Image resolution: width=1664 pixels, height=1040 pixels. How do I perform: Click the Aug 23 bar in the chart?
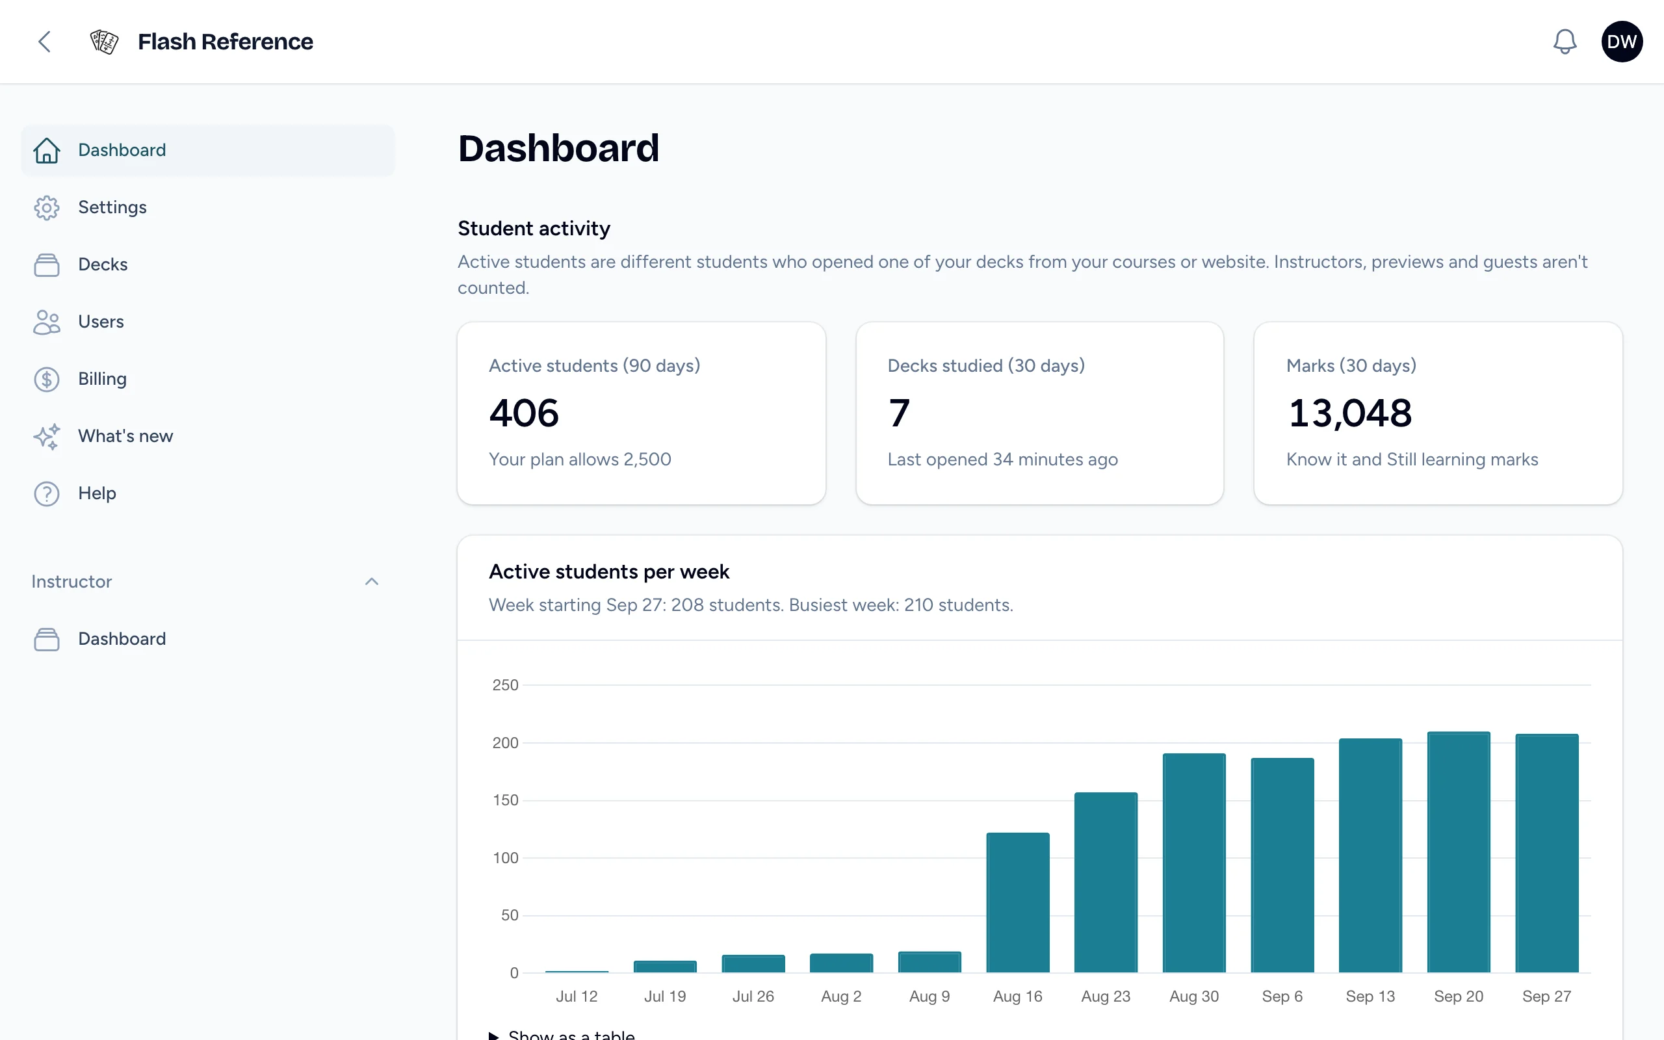[1106, 883]
